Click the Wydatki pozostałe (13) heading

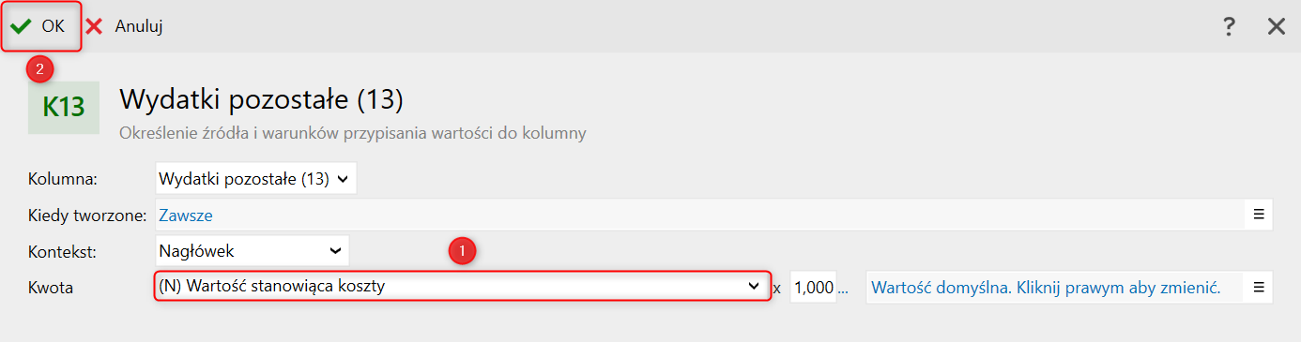(261, 98)
